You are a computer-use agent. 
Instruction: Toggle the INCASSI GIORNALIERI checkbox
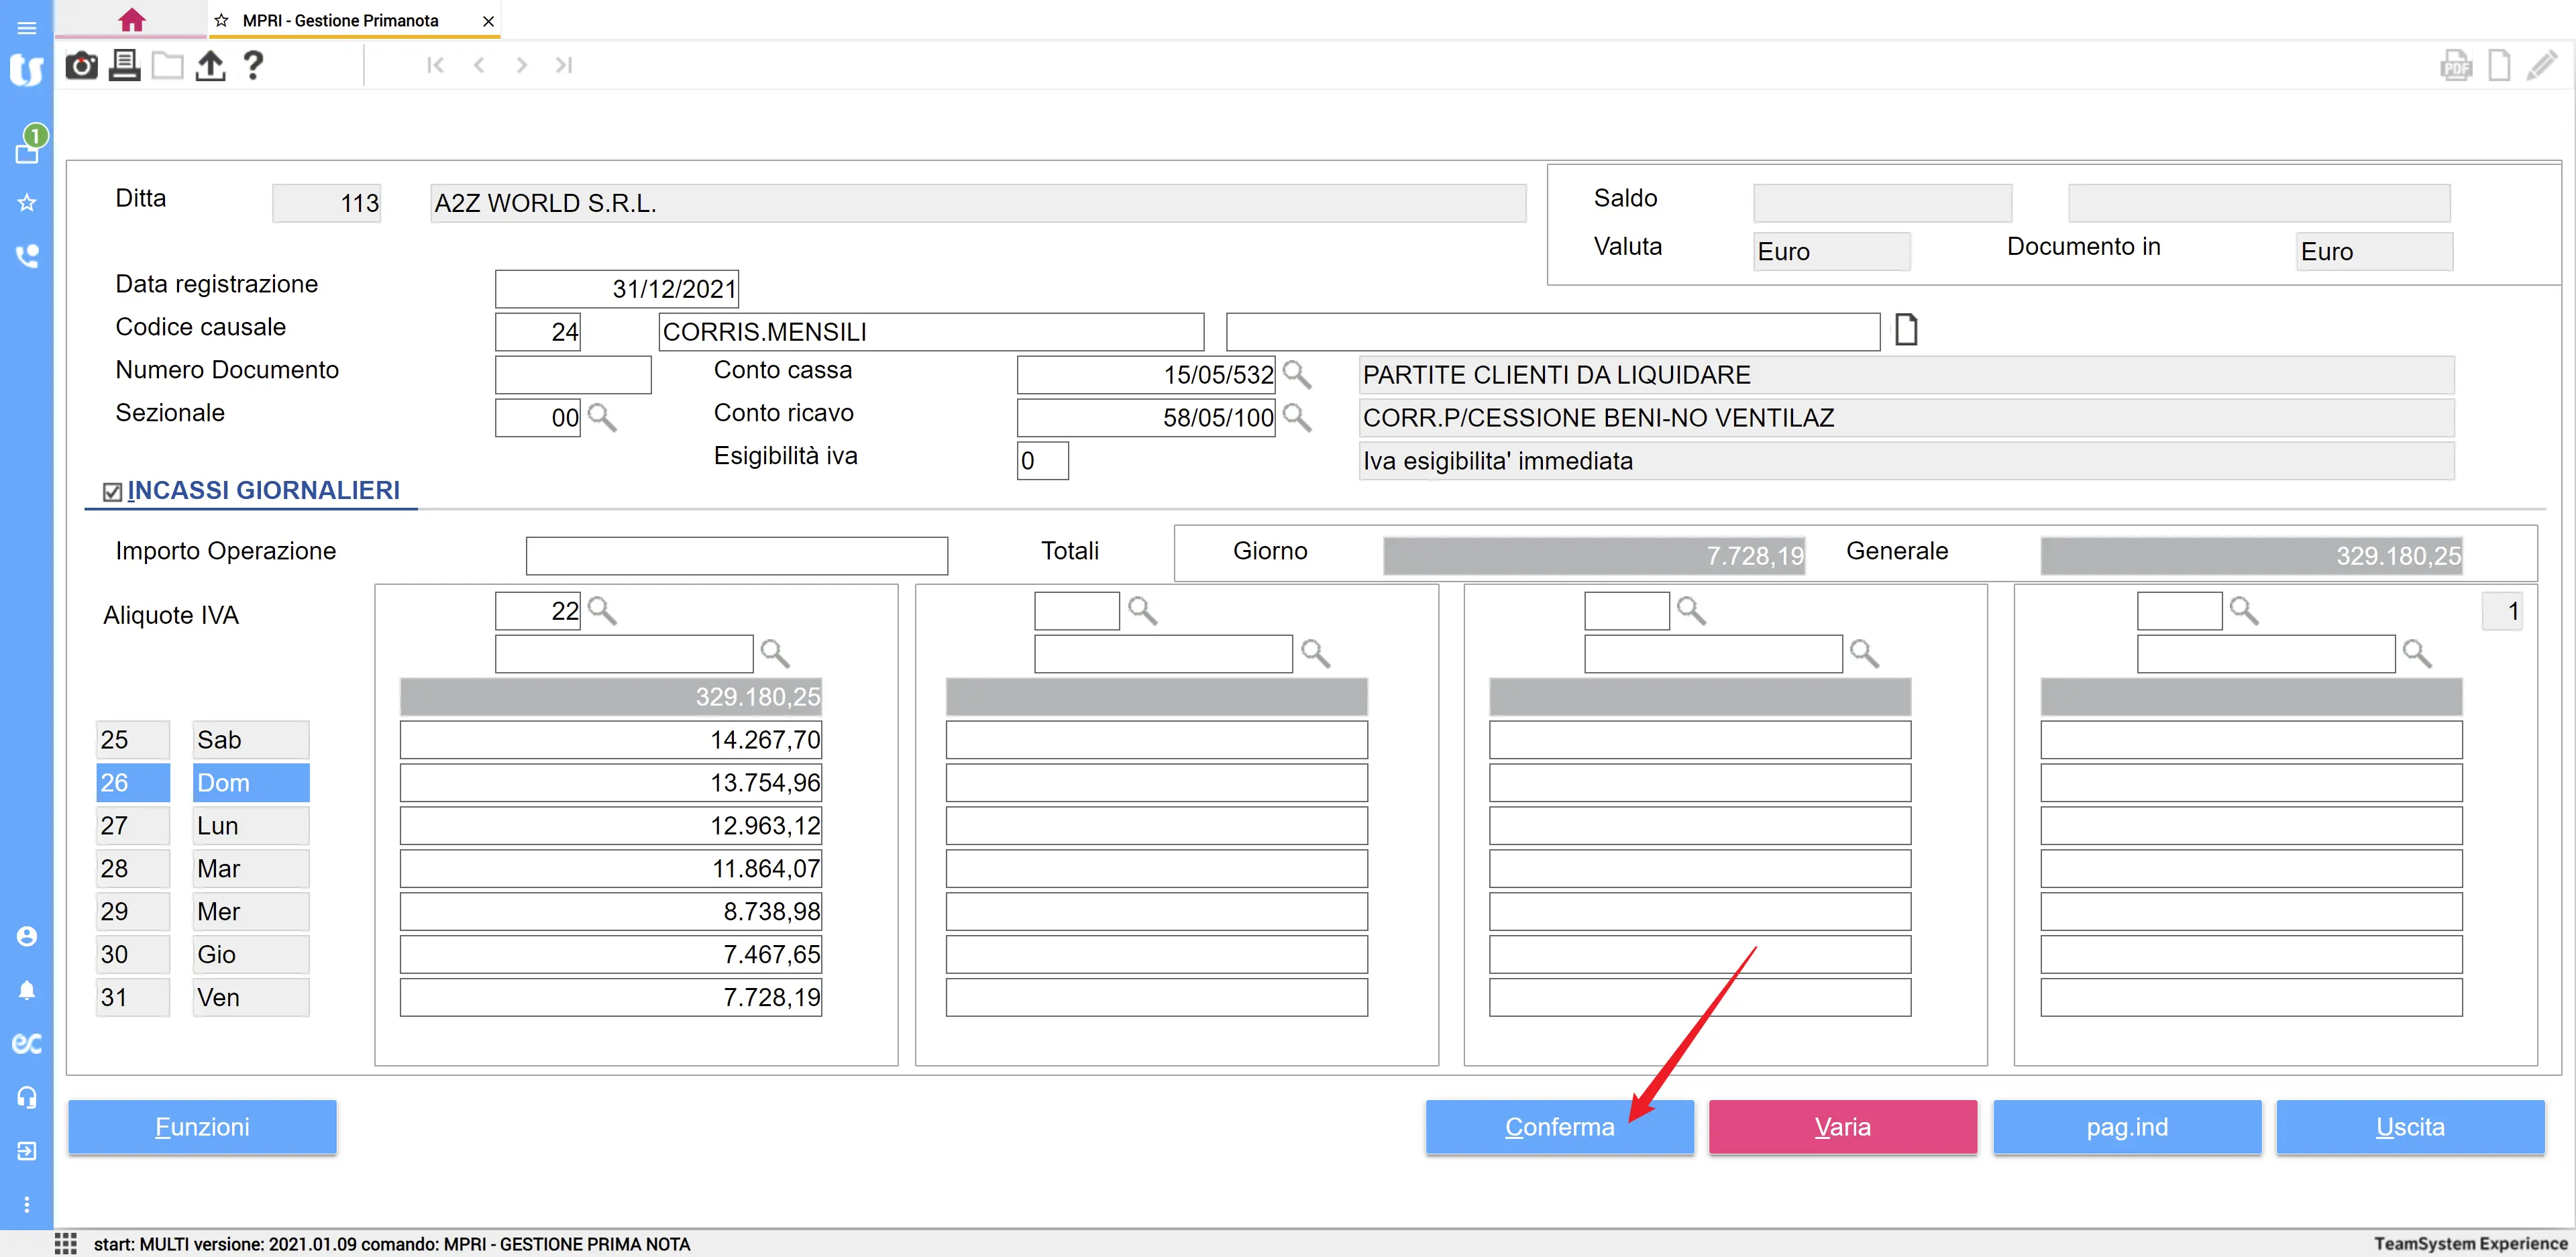point(112,492)
